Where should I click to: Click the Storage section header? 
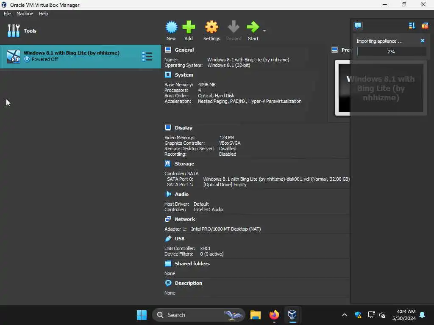point(184,164)
